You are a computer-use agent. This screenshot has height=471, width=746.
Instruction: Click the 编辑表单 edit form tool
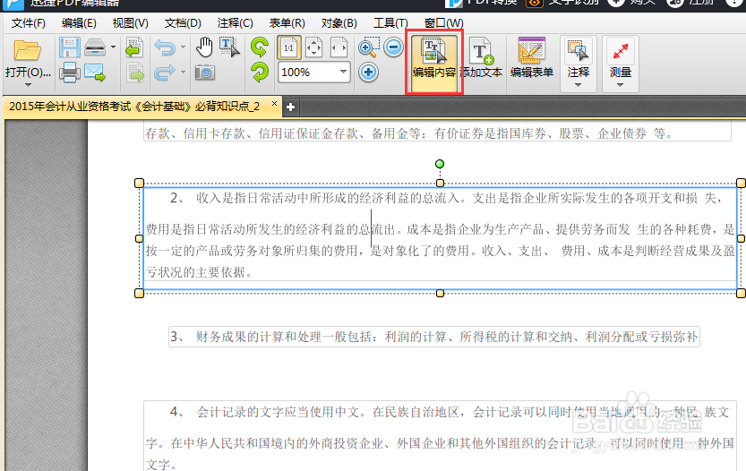(x=531, y=58)
